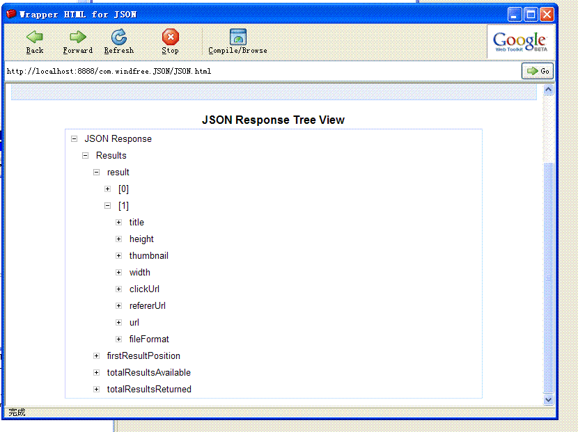The height and width of the screenshot is (432, 578).
Task: Select the title tree label
Action: [136, 222]
